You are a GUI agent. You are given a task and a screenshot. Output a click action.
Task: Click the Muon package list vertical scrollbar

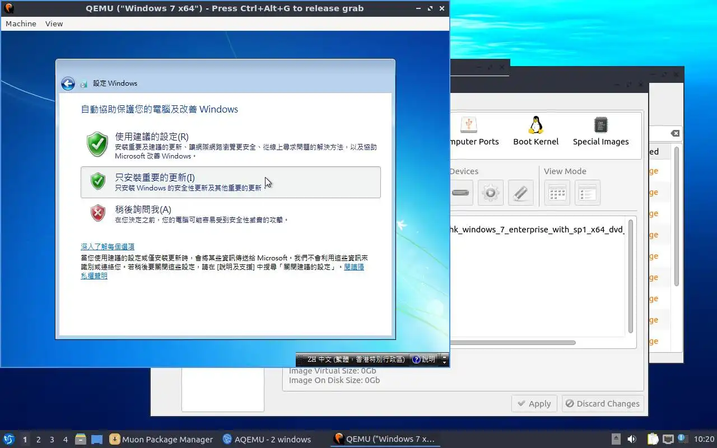[677, 217]
